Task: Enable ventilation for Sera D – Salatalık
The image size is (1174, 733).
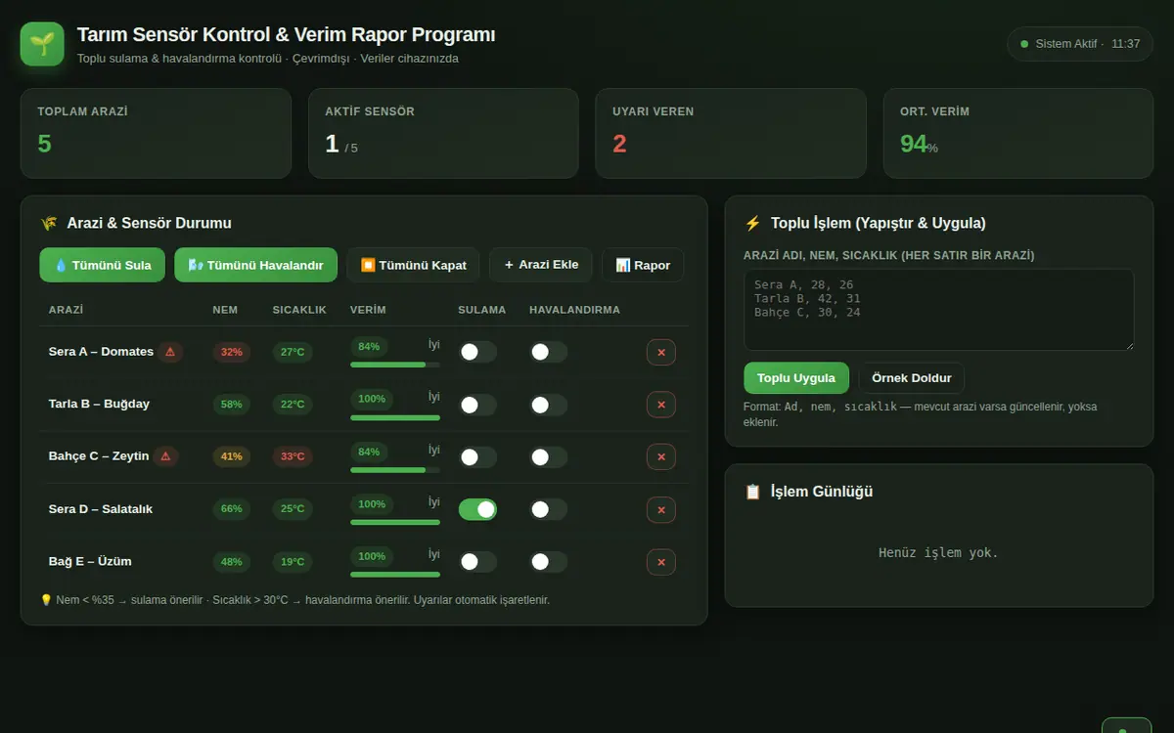Action: pyautogui.click(x=549, y=509)
